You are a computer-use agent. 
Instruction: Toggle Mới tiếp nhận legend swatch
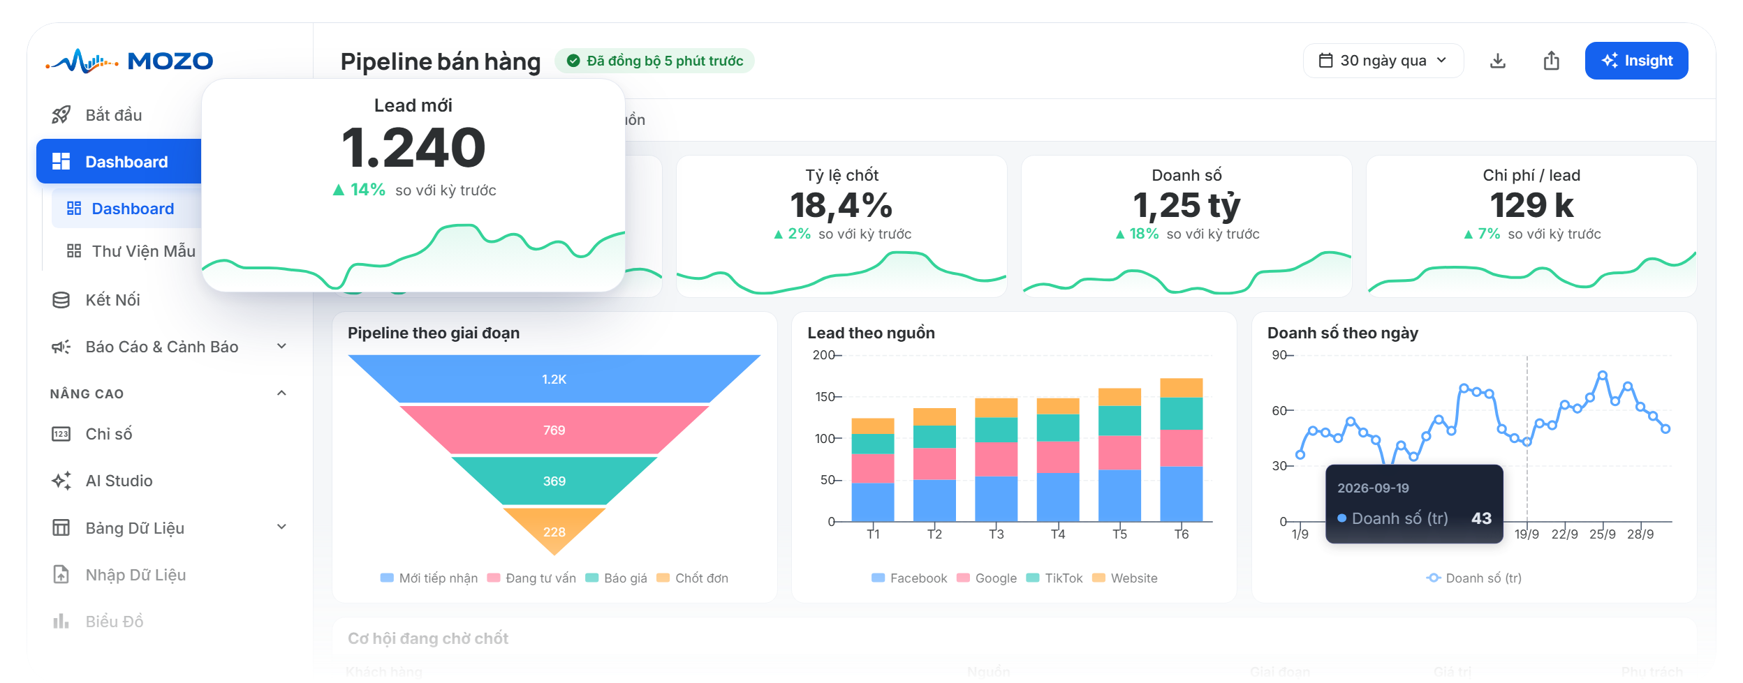click(387, 578)
